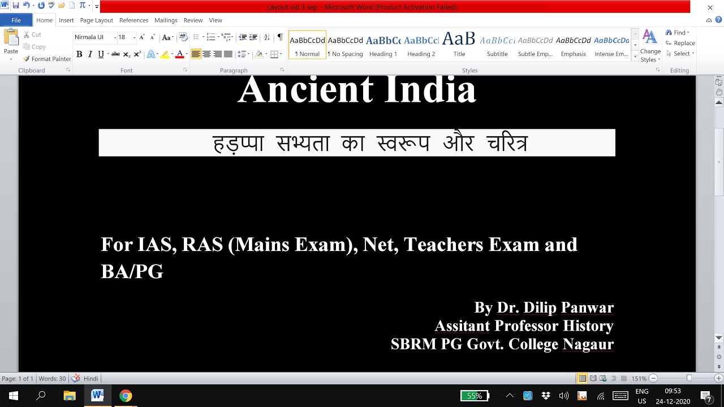Apply the Heading 1 style

383,45
